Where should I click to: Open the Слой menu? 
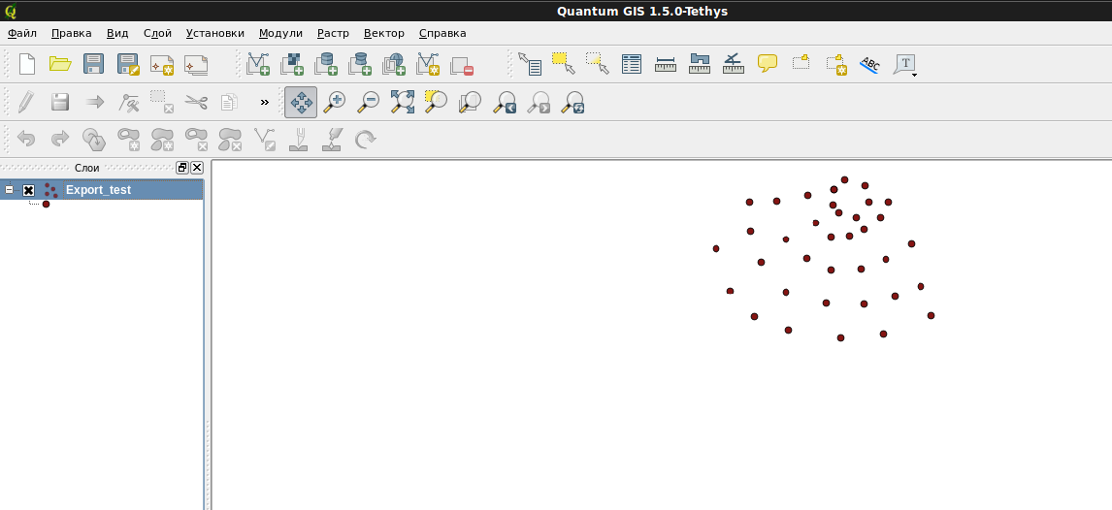pyautogui.click(x=157, y=33)
